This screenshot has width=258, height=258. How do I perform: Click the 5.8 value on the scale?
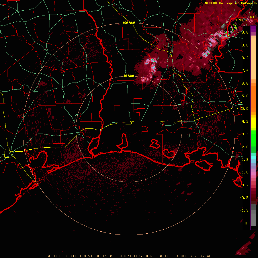[x=245, y=96]
